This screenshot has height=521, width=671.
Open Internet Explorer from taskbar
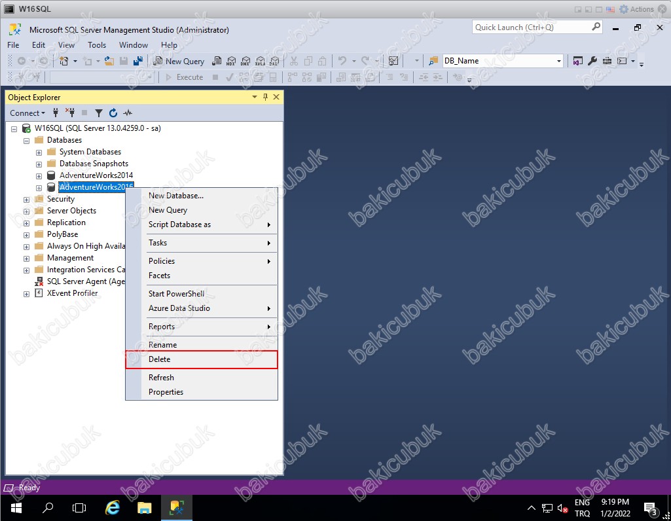click(x=113, y=508)
